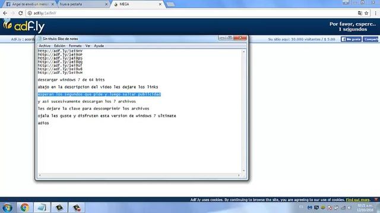The width and height of the screenshot is (380, 213).
Task: Click Chrome icon on the taskbar
Action: point(24,208)
